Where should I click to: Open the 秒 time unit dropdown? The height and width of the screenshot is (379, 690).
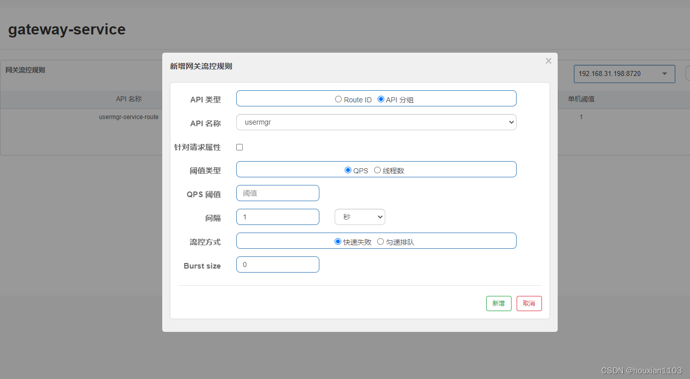[x=360, y=217]
